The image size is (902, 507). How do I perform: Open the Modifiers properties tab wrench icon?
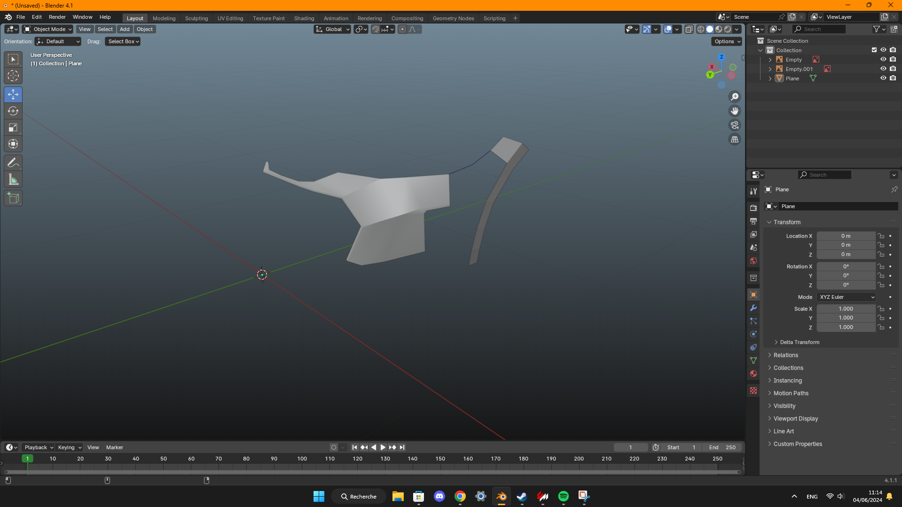[x=753, y=308]
